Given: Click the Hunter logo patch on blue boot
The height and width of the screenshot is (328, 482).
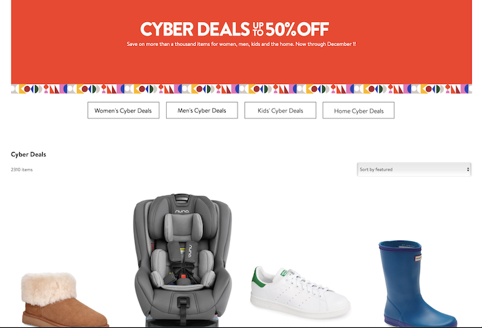Looking at the screenshot, I should [418, 258].
